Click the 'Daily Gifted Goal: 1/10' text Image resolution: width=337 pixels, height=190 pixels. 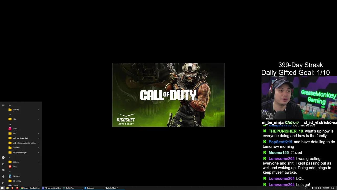[x=295, y=73]
